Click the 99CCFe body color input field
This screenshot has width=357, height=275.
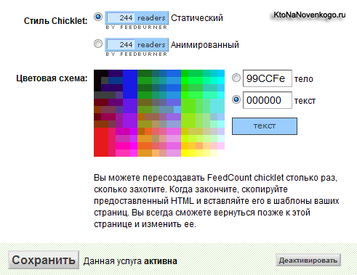[268, 78]
